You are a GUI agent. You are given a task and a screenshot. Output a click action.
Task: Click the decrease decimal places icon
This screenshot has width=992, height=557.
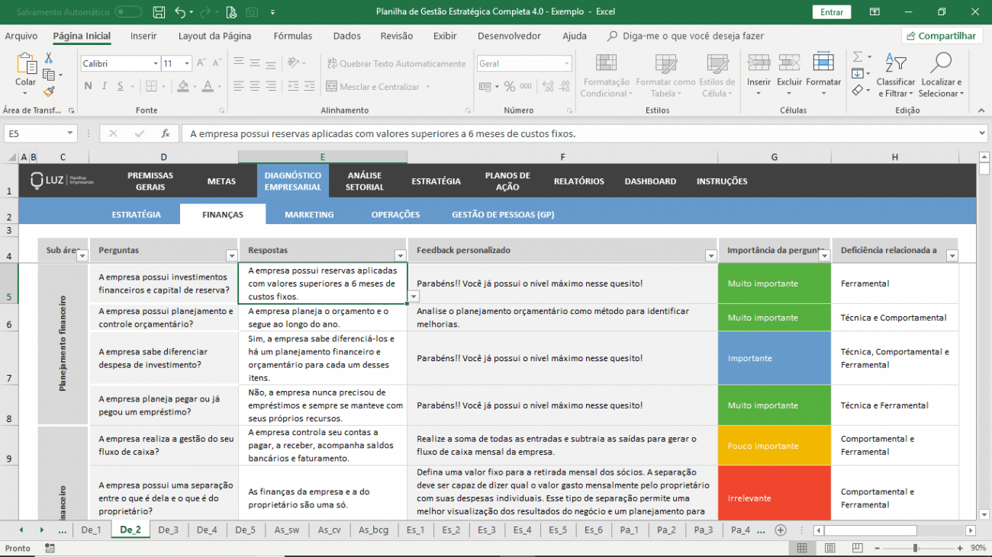tap(562, 87)
